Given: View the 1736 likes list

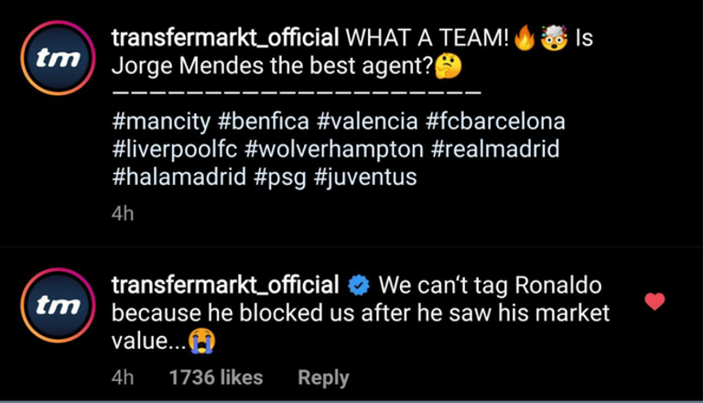Looking at the screenshot, I should tap(215, 377).
